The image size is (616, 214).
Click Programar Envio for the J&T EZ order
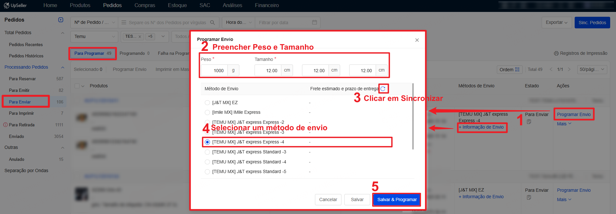click(574, 190)
